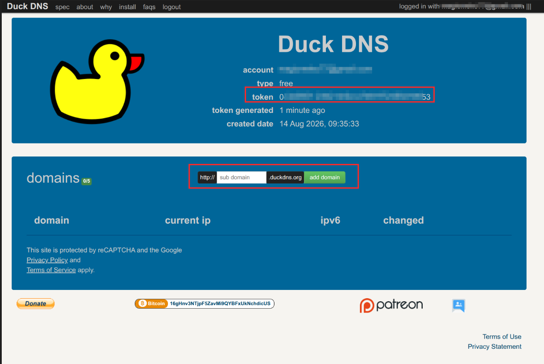544x364 pixels.
Task: Click the green add domain button
Action: [325, 177]
